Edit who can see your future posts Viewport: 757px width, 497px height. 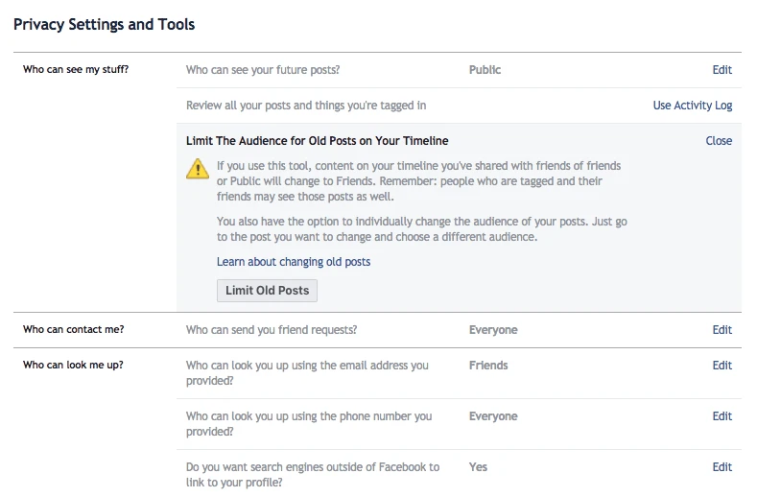pos(722,70)
